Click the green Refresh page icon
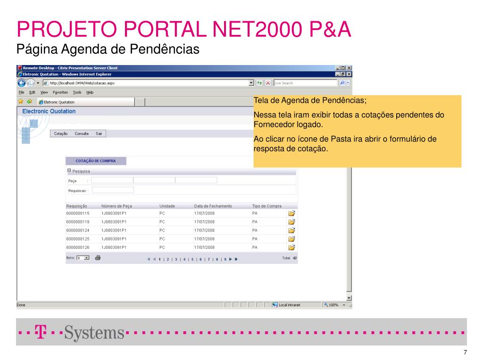Image resolution: width=483 pixels, height=362 pixels. point(260,83)
